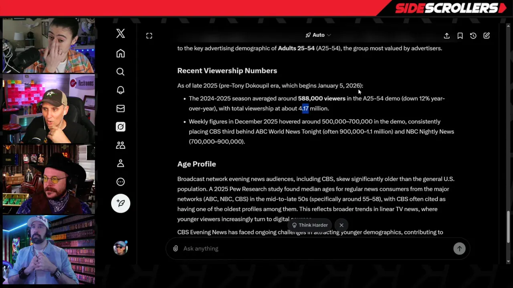Click the second webcam with green cap

49,108
